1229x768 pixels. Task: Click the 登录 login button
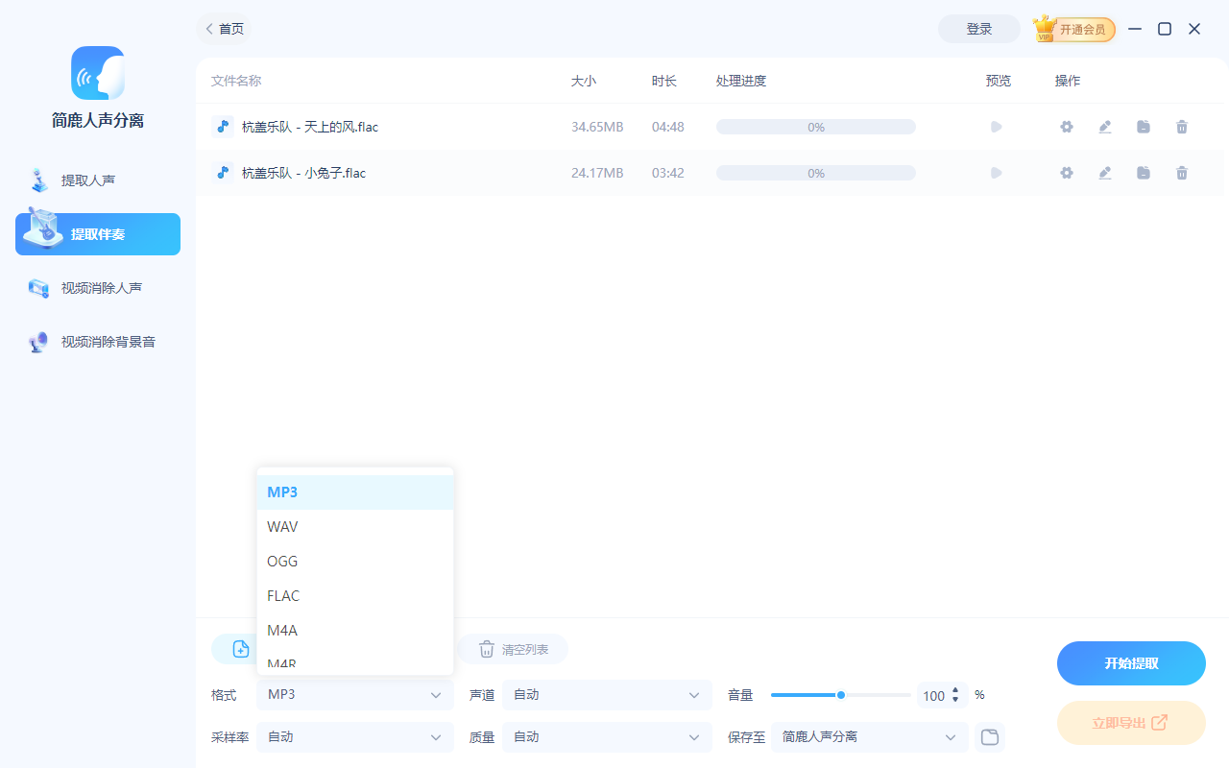click(978, 29)
